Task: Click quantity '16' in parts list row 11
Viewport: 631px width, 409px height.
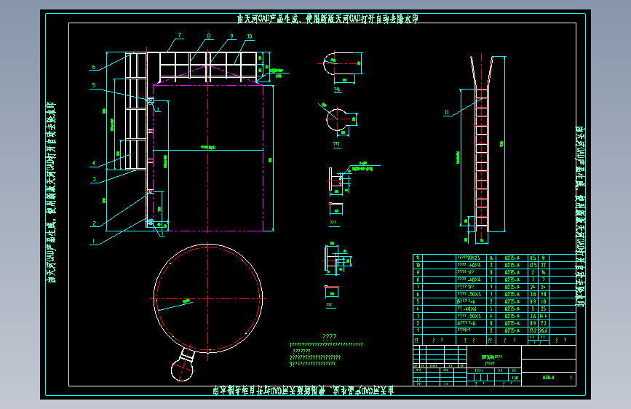Action: coord(491,258)
